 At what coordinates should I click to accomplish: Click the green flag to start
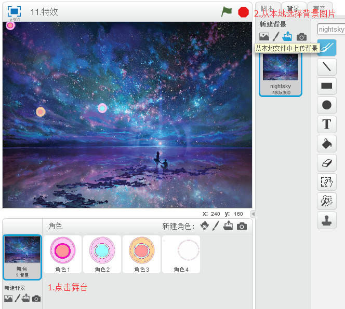227,11
